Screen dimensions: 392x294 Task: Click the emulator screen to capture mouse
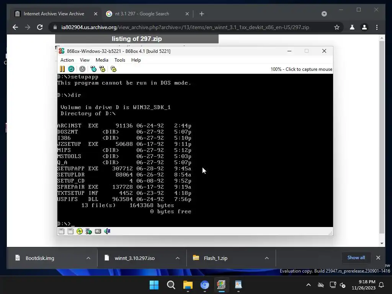pyautogui.click(x=195, y=150)
